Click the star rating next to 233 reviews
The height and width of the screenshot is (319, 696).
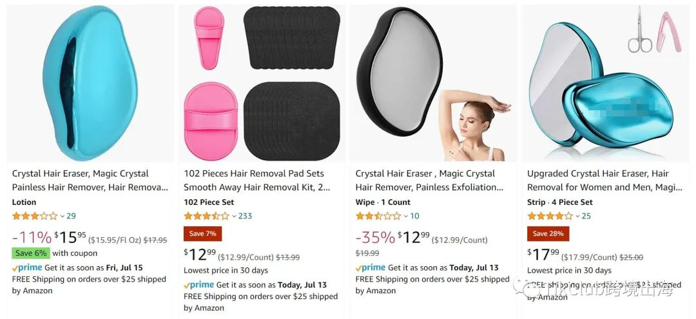[x=206, y=216]
